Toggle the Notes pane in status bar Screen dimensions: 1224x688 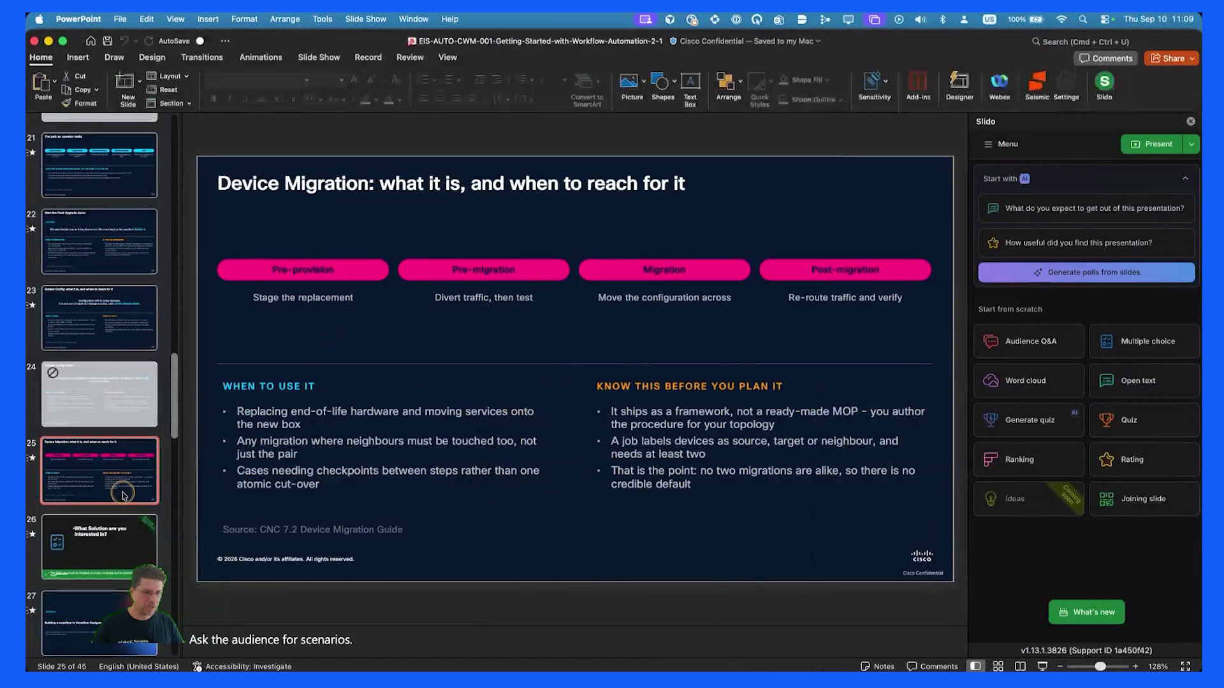click(877, 666)
